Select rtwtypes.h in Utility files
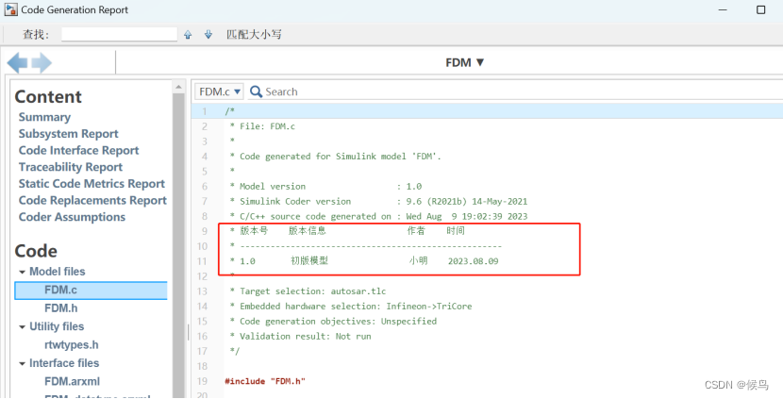The height and width of the screenshot is (399, 783). (x=72, y=345)
